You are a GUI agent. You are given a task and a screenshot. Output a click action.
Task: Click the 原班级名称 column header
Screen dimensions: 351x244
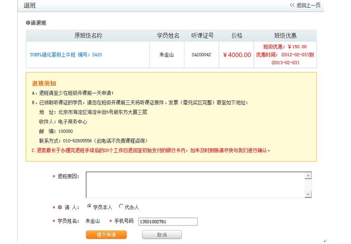(88, 35)
